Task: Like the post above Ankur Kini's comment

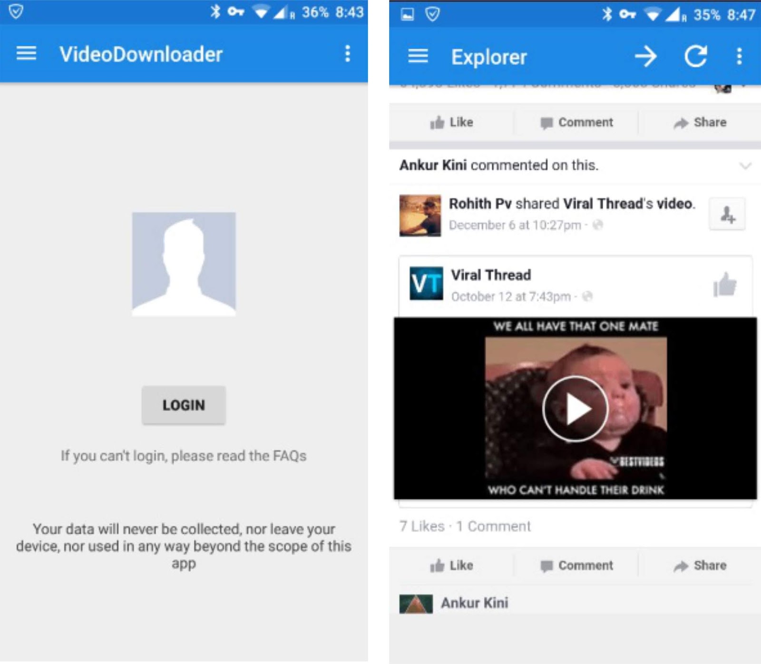Action: [x=451, y=122]
